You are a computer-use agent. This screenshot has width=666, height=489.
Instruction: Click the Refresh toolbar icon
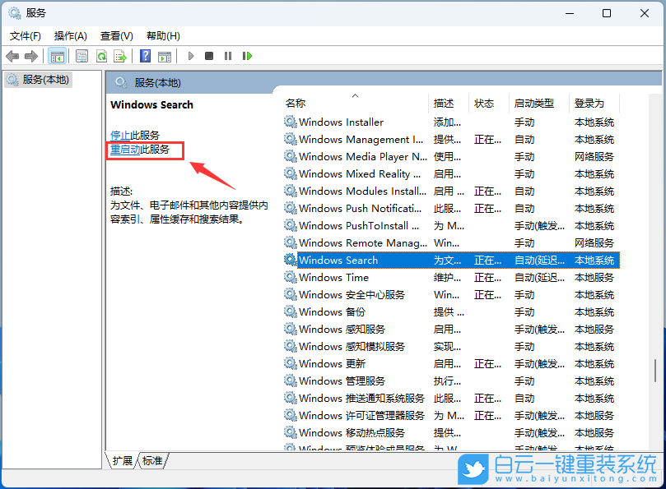[x=101, y=56]
